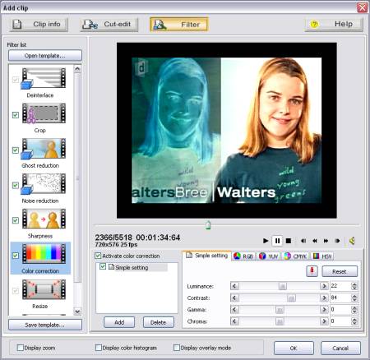Click the video position seek marker
This screenshot has height=360, width=370.
click(x=208, y=225)
